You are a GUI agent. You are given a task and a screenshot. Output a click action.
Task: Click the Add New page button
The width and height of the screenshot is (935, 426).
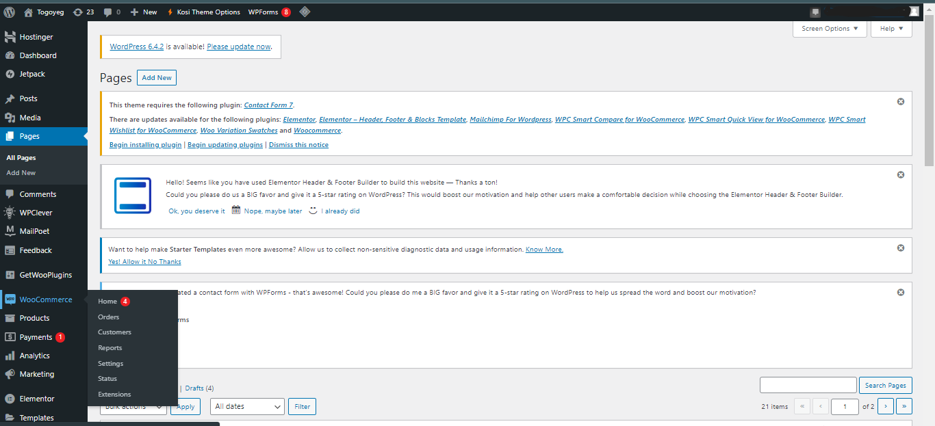tap(157, 78)
